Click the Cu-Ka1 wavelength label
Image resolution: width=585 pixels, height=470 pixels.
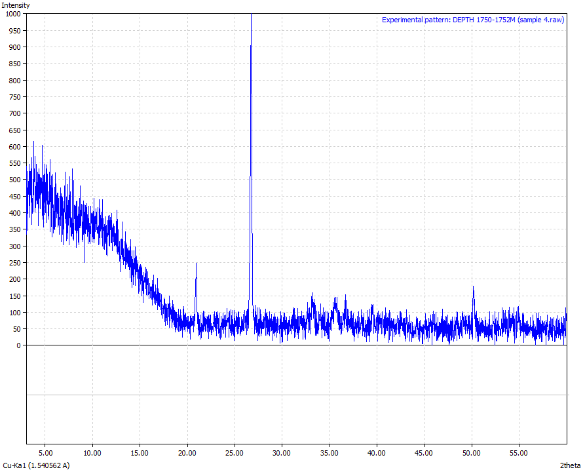tap(36, 465)
